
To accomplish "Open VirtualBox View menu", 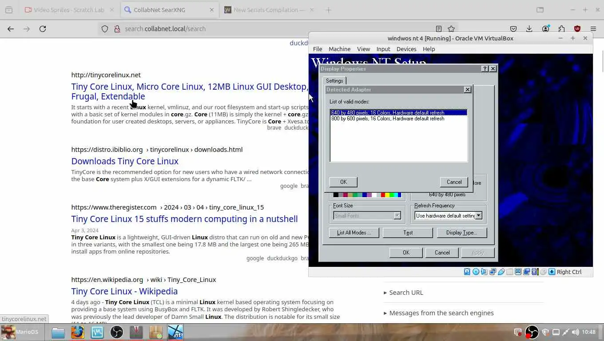I will click(x=363, y=49).
